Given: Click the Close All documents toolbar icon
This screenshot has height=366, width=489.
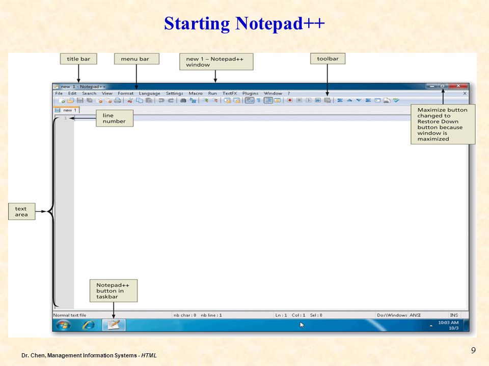Looking at the screenshot, I should pos(108,101).
